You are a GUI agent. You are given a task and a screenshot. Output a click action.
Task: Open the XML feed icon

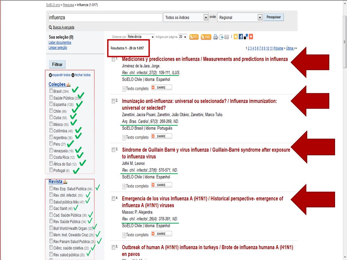pyautogui.click(x=206, y=37)
